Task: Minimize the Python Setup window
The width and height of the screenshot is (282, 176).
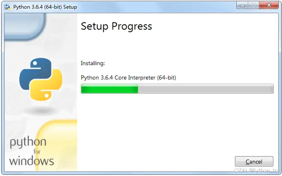Action: (242, 5)
